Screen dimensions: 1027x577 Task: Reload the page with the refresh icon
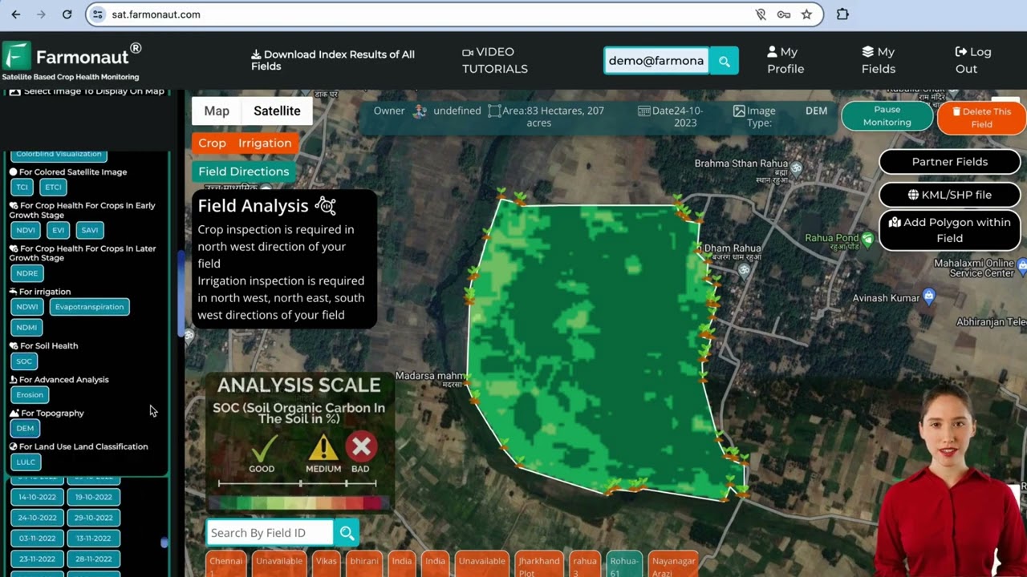click(x=67, y=14)
